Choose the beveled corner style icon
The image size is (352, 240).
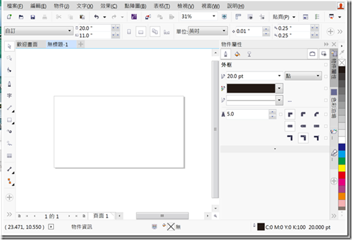[317, 114]
